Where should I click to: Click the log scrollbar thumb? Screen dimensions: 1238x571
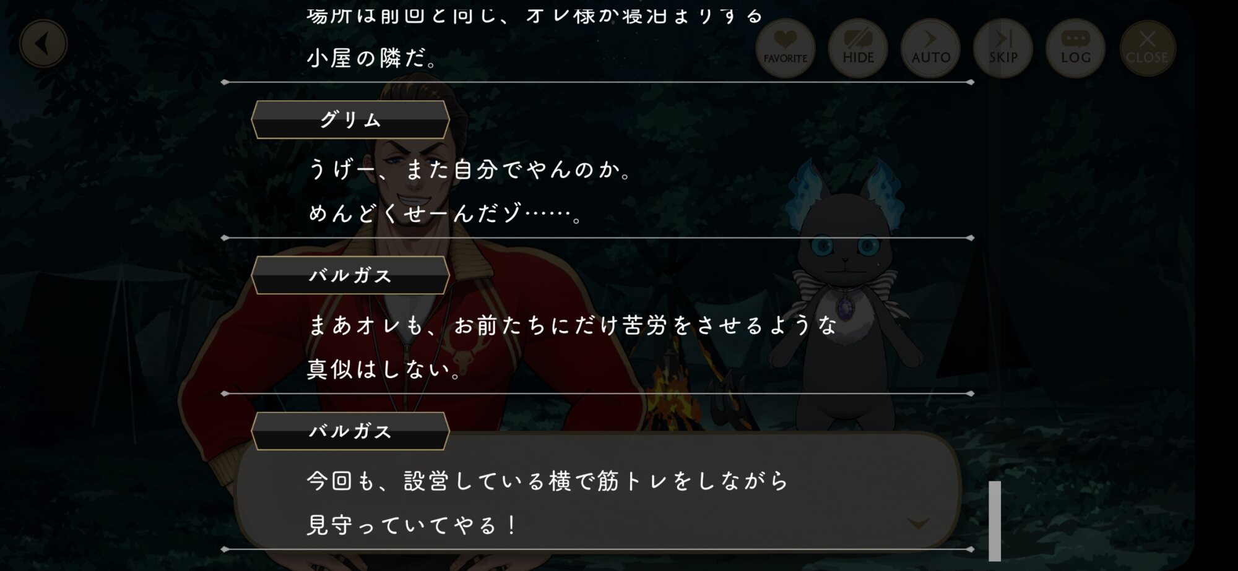pyautogui.click(x=995, y=521)
